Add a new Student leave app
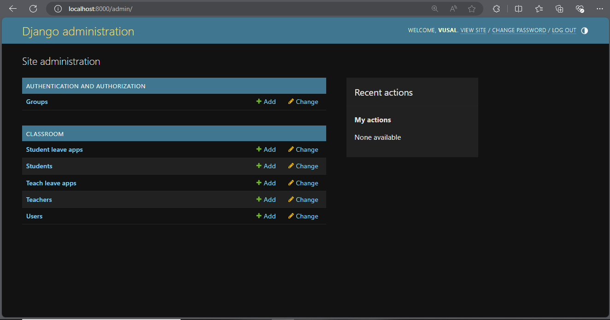This screenshot has width=610, height=320. 266,149
